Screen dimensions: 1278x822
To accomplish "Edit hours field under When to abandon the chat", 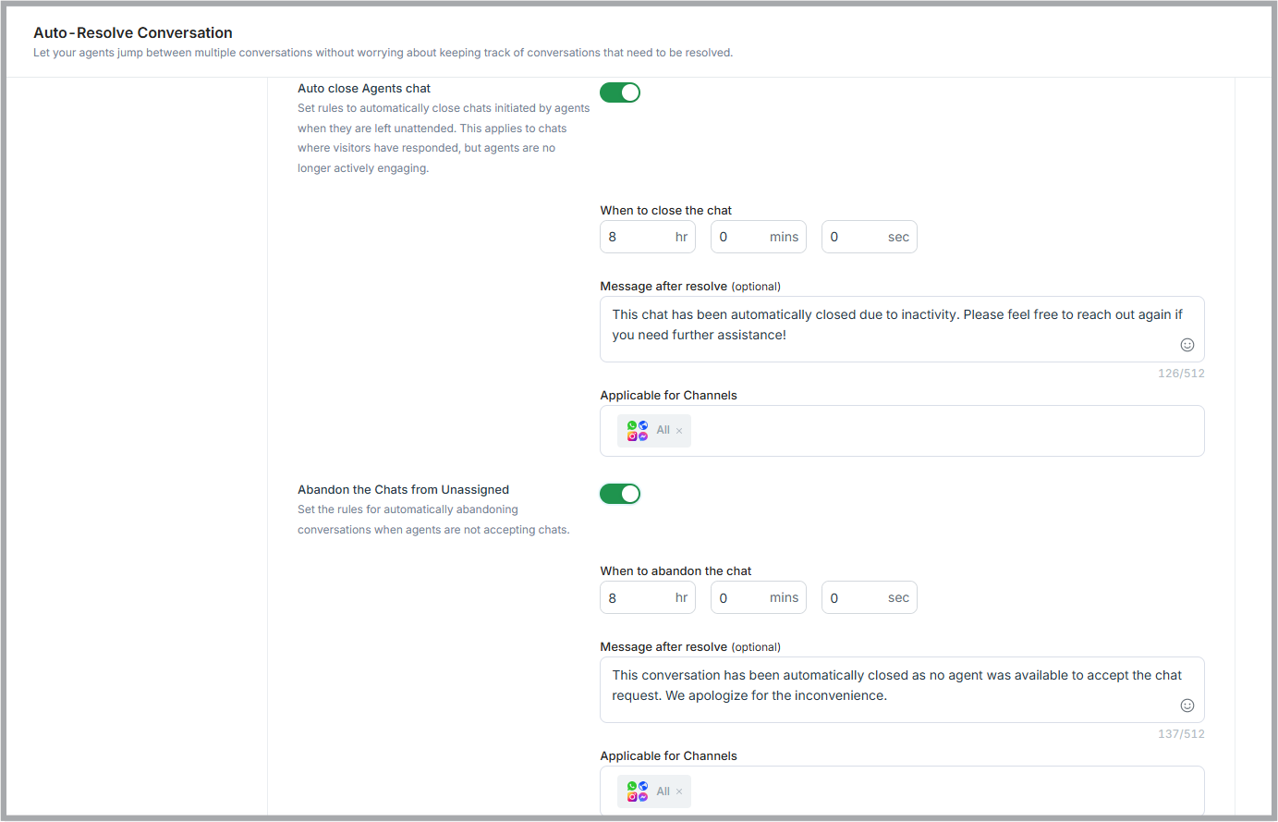I will click(648, 597).
